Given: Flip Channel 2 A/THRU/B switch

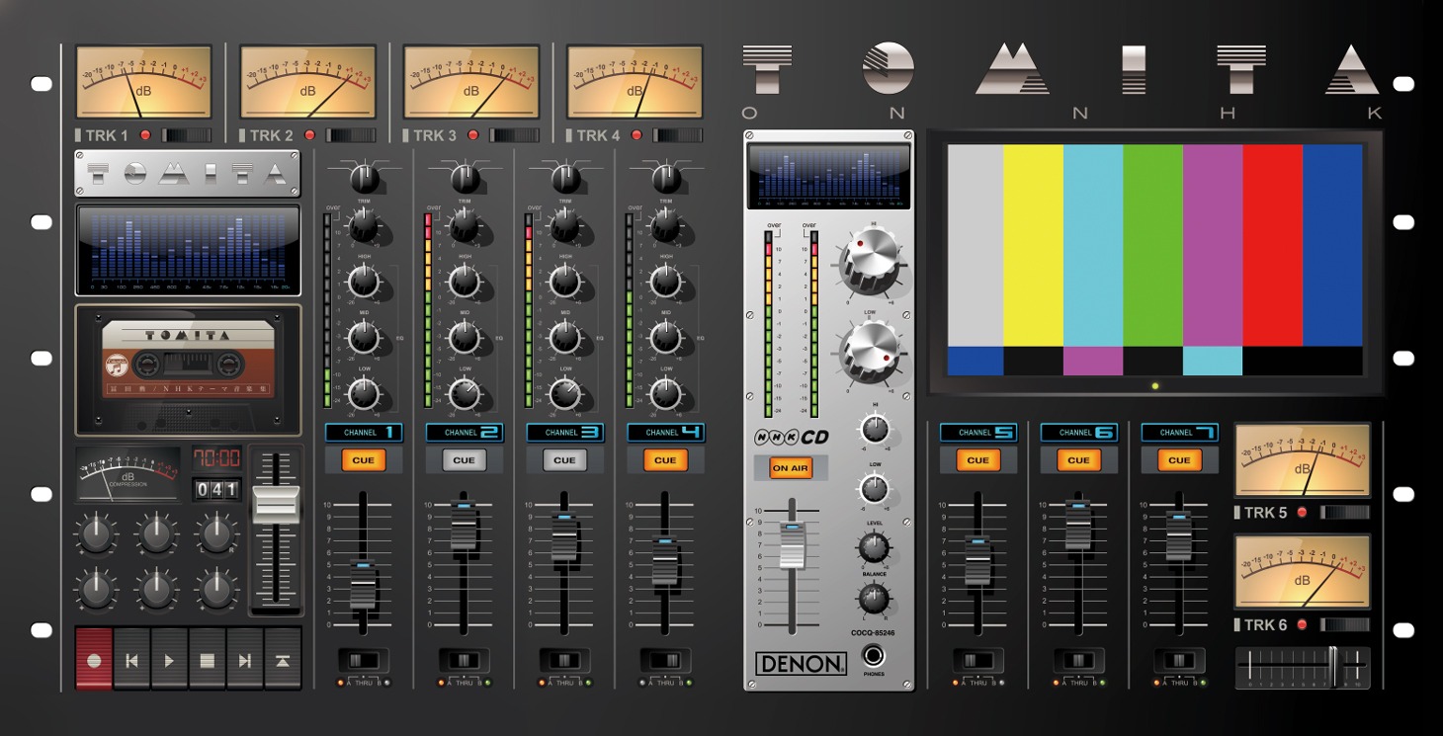Looking at the screenshot, I should coord(465,661).
